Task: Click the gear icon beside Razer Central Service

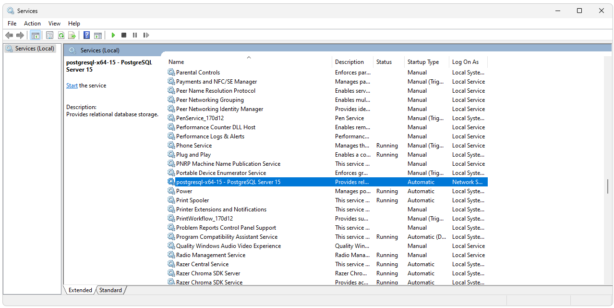Action: 171,264
